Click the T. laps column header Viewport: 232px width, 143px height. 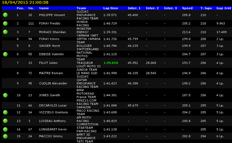(205, 8)
